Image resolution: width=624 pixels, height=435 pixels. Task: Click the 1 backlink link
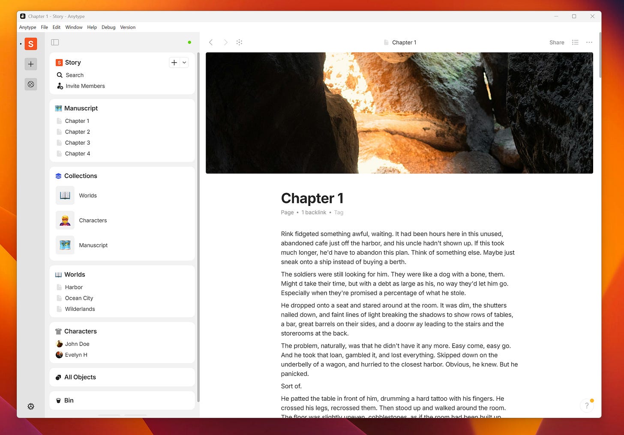pyautogui.click(x=314, y=212)
